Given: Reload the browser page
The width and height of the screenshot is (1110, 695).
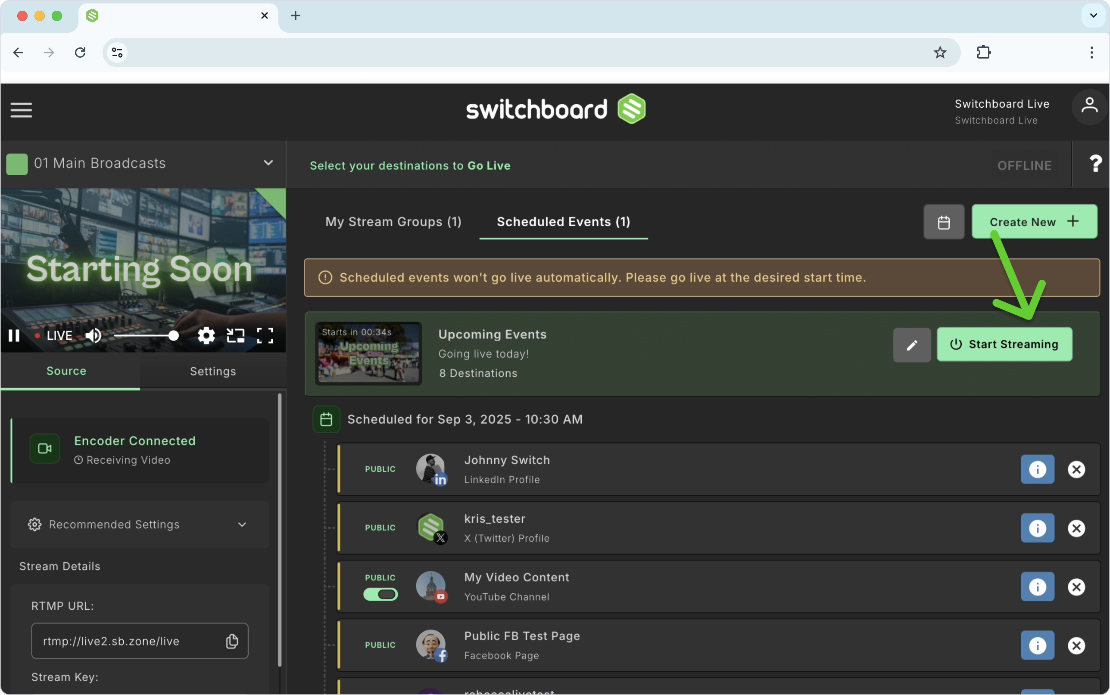Looking at the screenshot, I should coord(80,53).
